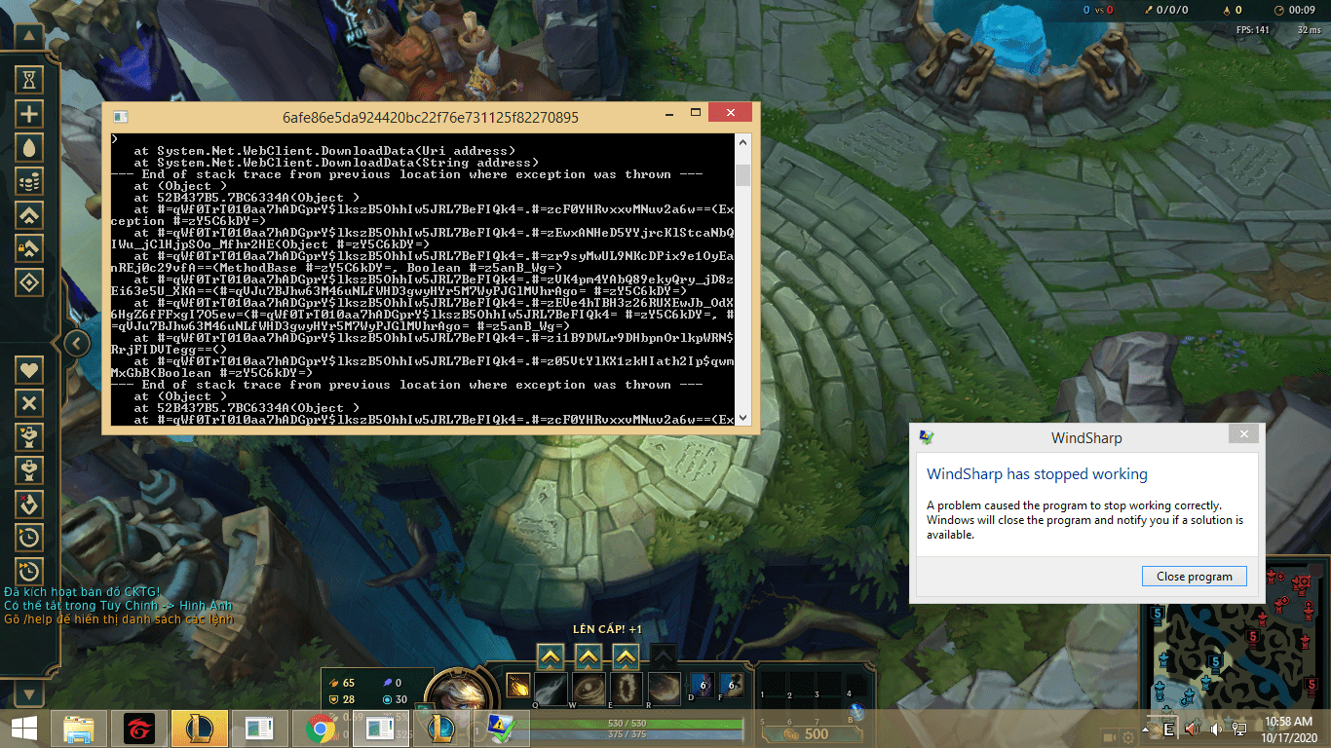Screen dimensions: 1331x748
Task: Click Close program in WindSharp dialog
Action: tap(1194, 577)
